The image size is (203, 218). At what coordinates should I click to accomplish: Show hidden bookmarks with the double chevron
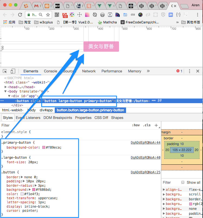tap(177, 22)
